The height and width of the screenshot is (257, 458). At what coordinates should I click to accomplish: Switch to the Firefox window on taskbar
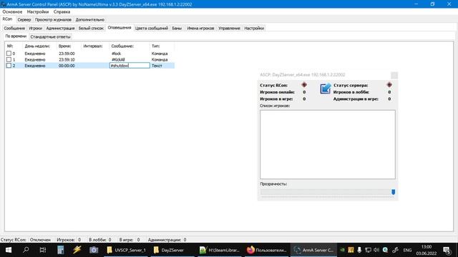(266, 250)
